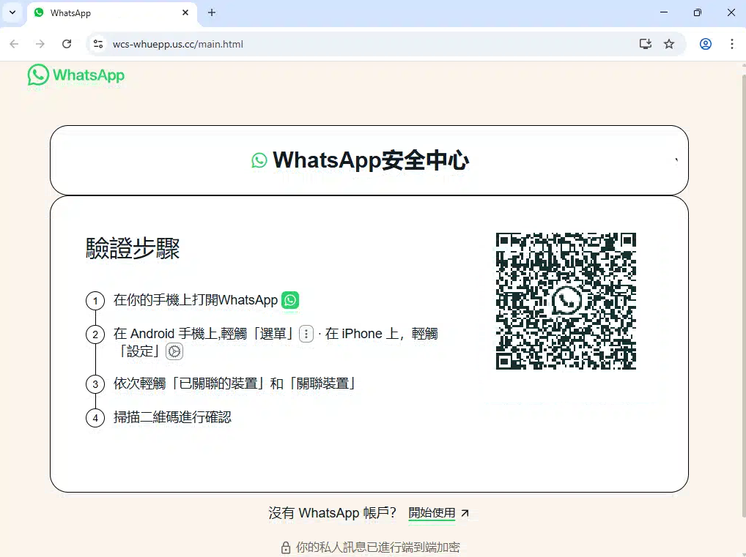
Task: Click the address bar URL wcs-whuepp.us.cc/main.html
Action: (178, 44)
